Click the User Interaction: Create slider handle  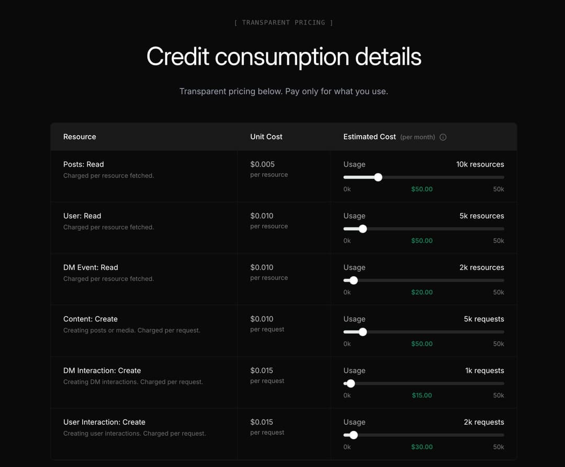click(353, 435)
